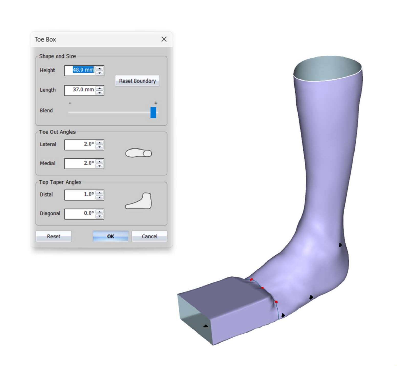Viewport: 397px width, 366px height.
Task: Click inside the Length value field
Action: point(82,90)
